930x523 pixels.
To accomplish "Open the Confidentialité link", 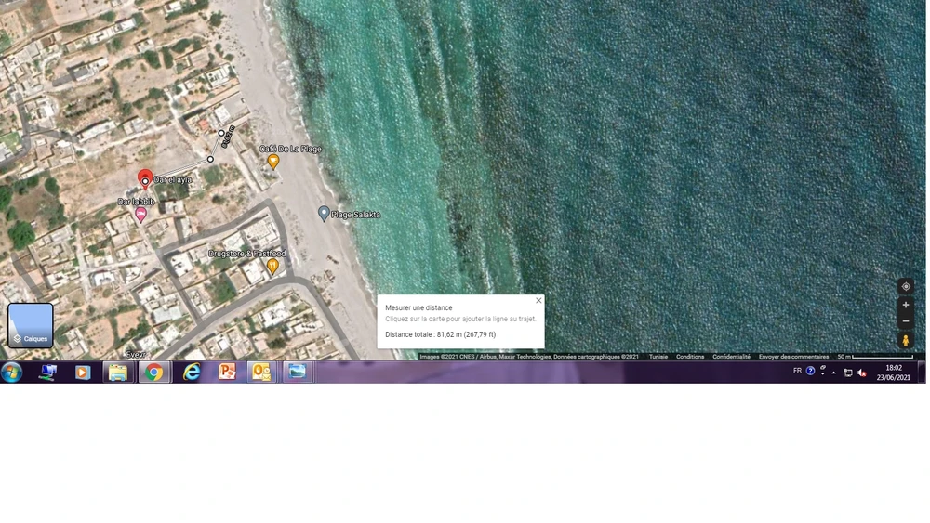I will [x=731, y=357].
